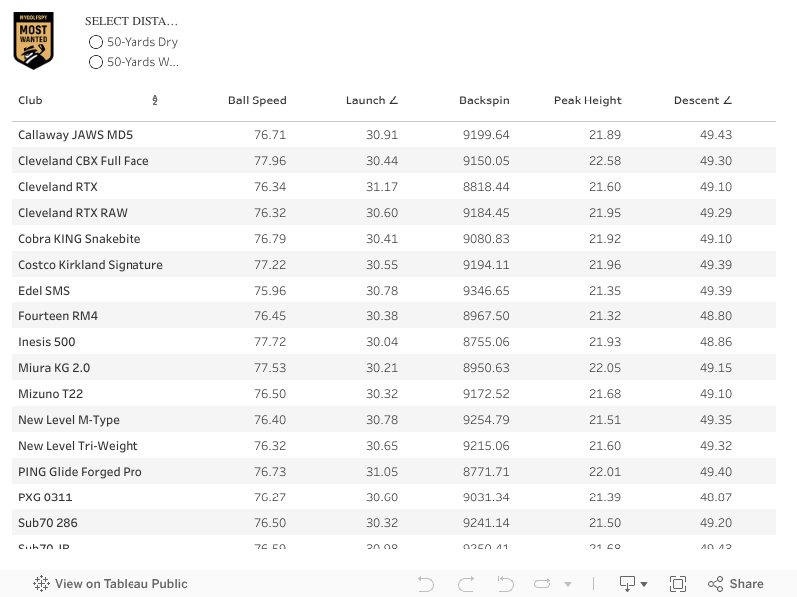Click the Club column header

30,100
